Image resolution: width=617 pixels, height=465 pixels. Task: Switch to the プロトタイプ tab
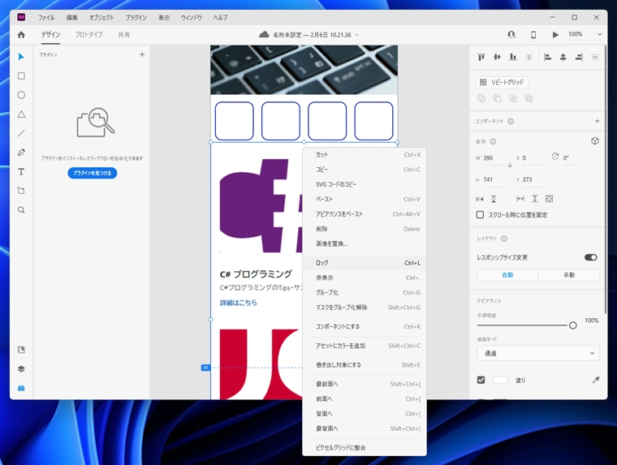[88, 35]
